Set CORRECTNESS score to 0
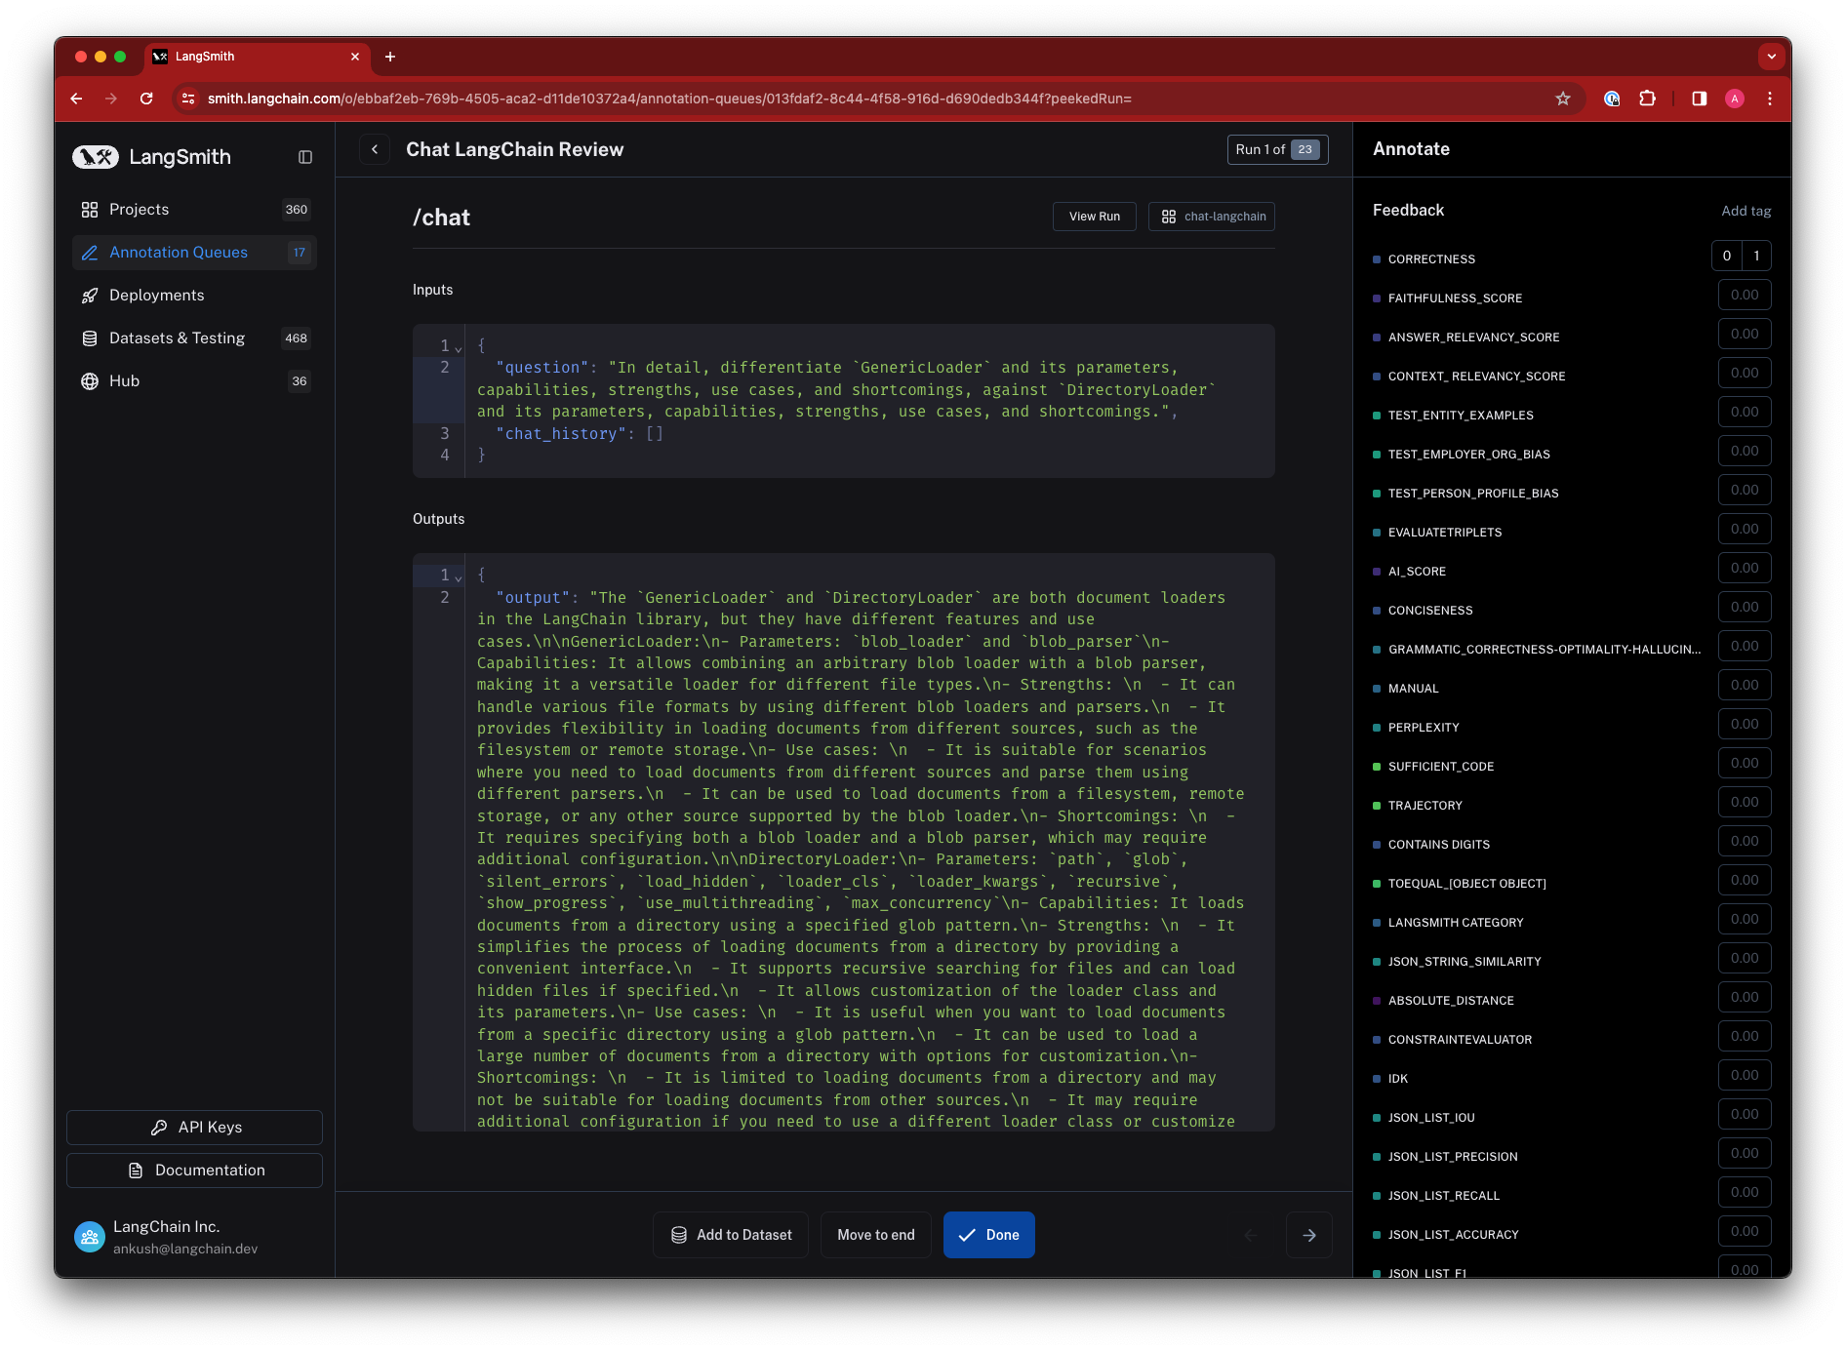The height and width of the screenshot is (1350, 1846). [1727, 256]
